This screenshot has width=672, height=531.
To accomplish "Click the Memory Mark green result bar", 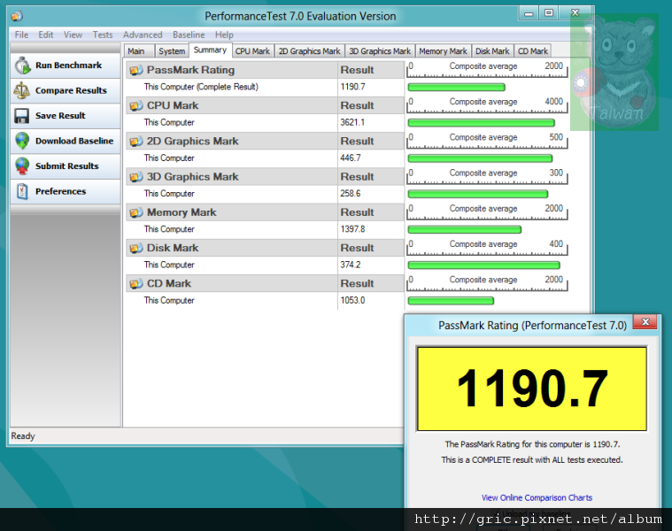I will [x=465, y=229].
